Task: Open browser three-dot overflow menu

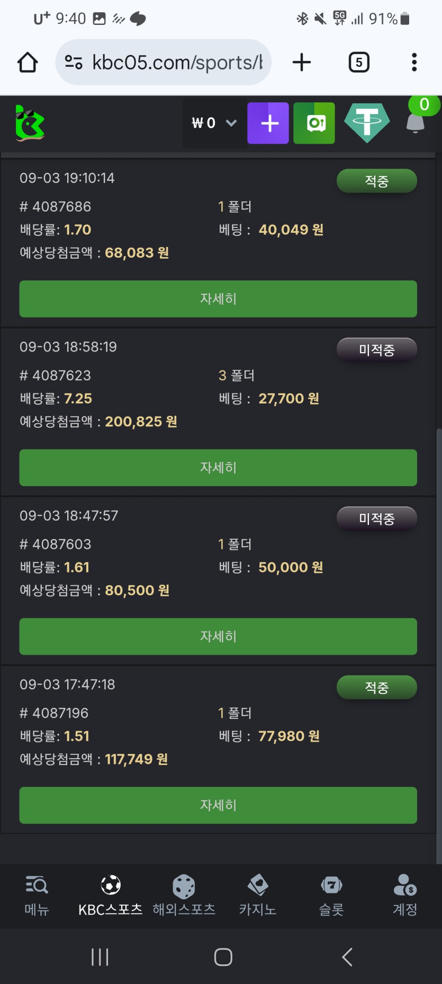Action: tap(414, 63)
